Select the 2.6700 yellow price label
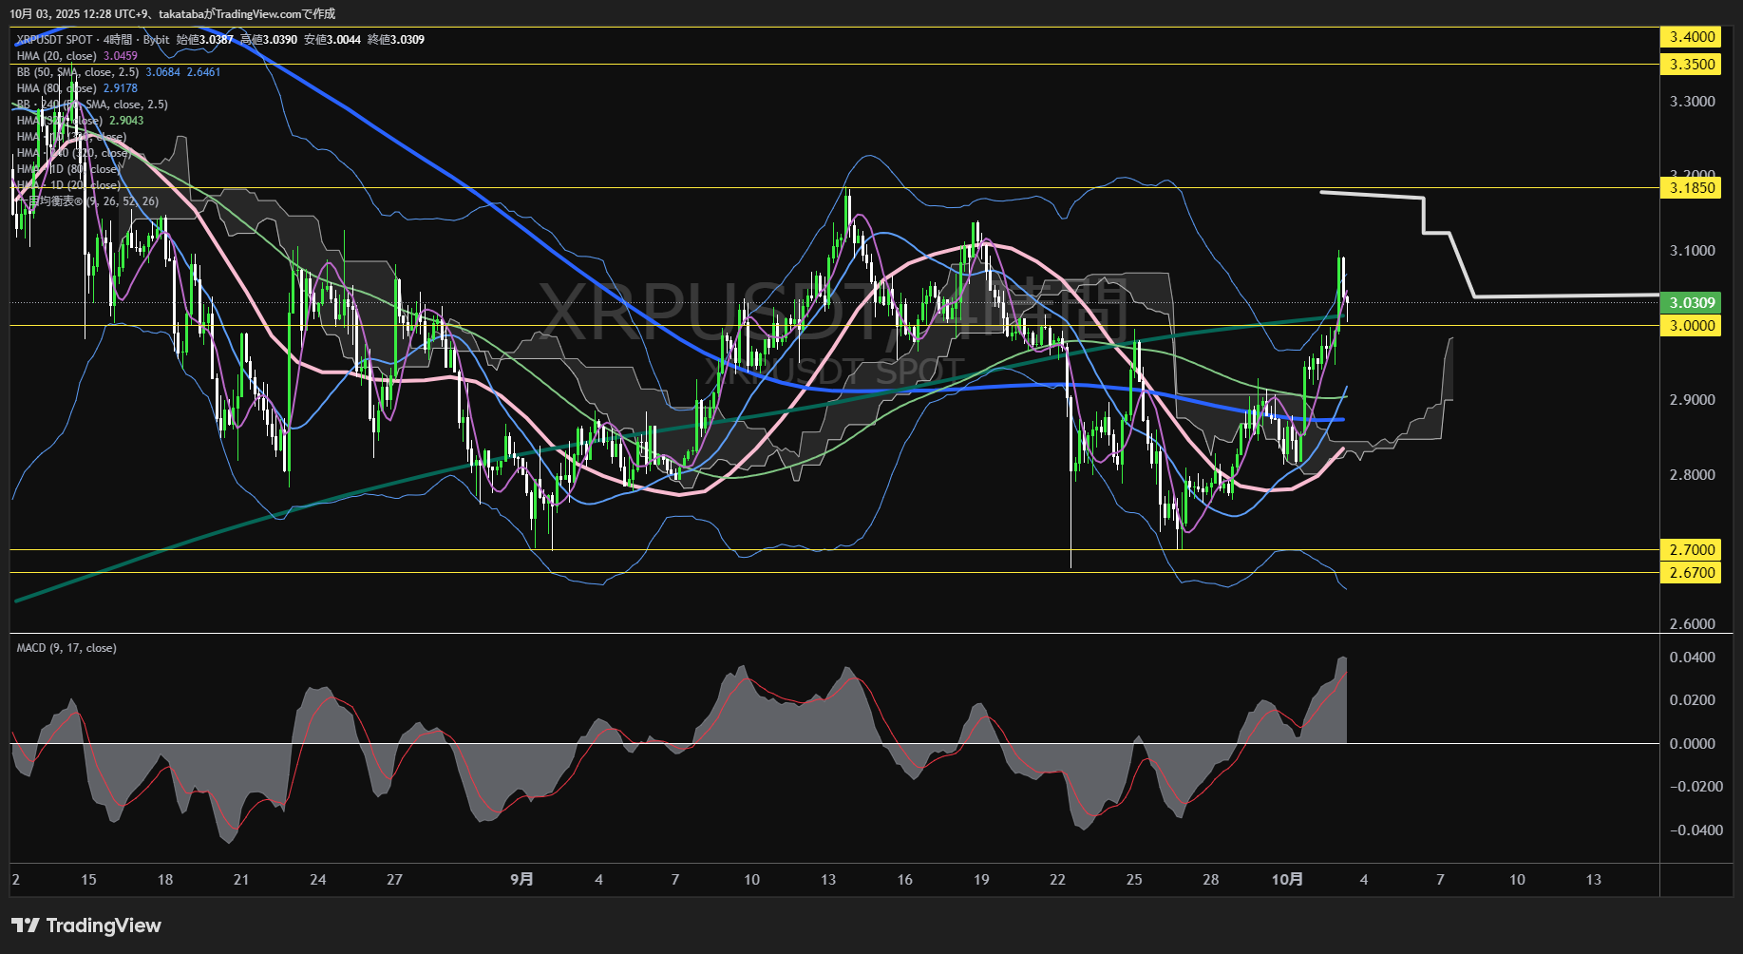Screen dimensions: 1743x954 click(x=1692, y=573)
